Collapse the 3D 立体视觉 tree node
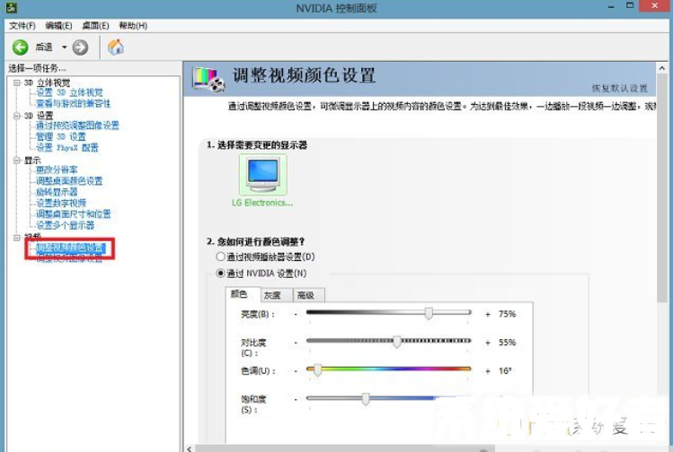This screenshot has height=452, width=673. (x=17, y=83)
